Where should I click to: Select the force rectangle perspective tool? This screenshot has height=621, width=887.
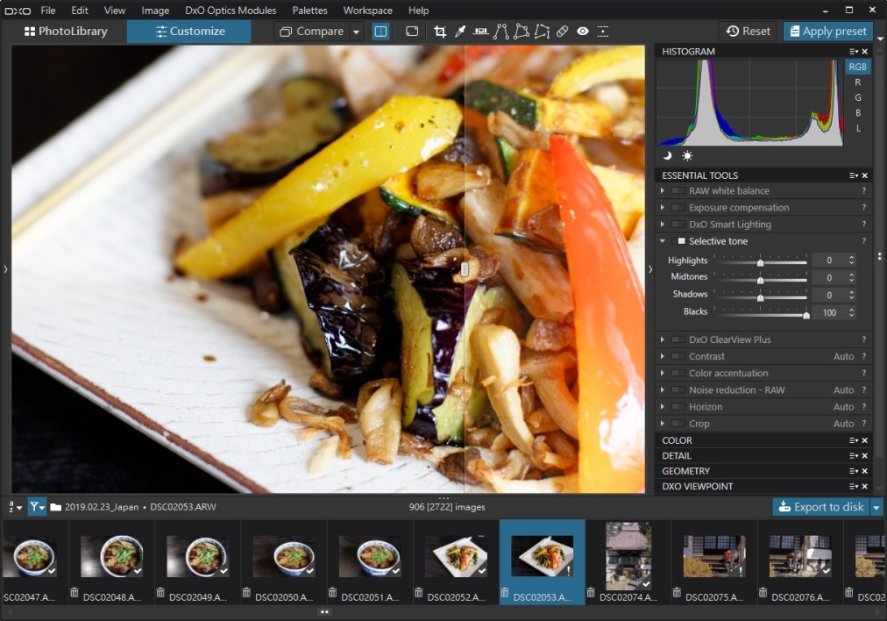521,32
